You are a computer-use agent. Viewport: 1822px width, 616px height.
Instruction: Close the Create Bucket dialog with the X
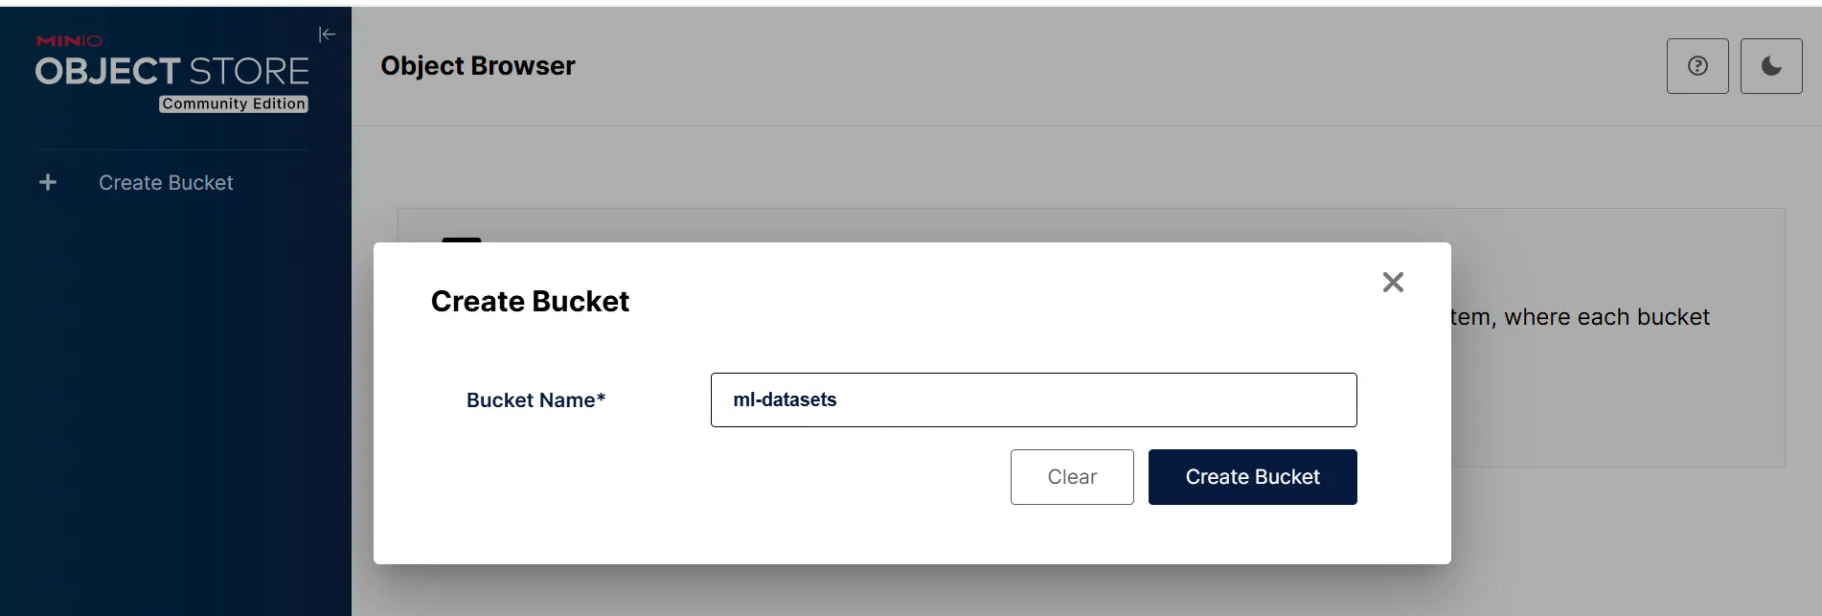pos(1392,282)
